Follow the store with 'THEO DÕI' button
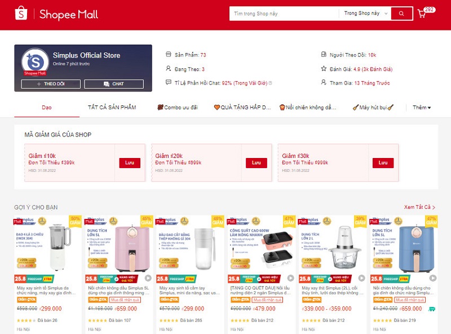The image size is (451, 334). pos(51,84)
